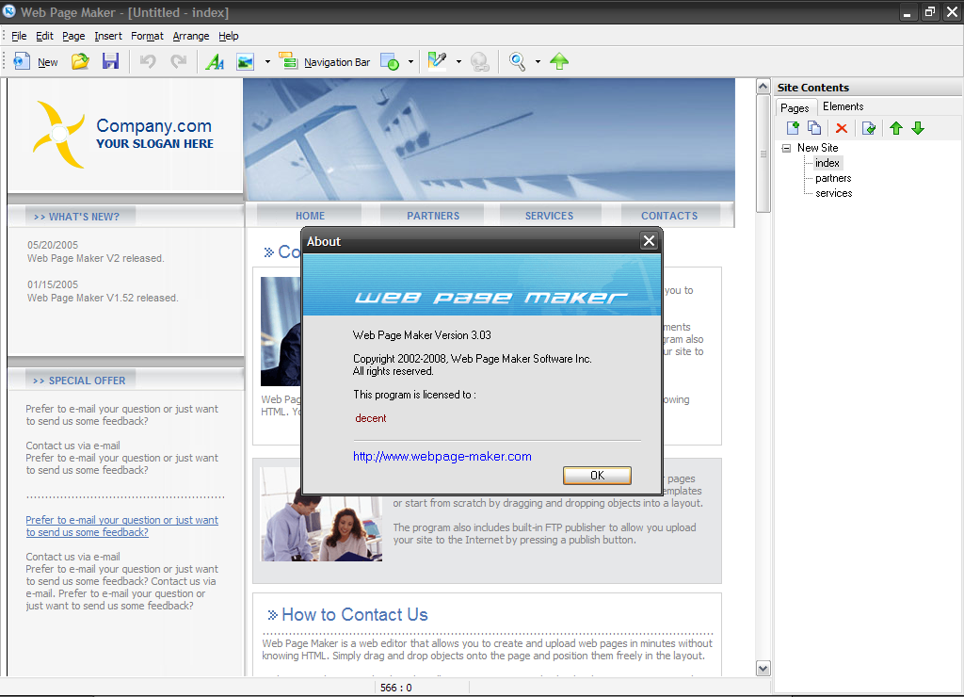Click the How to Contact Us heading

click(354, 614)
